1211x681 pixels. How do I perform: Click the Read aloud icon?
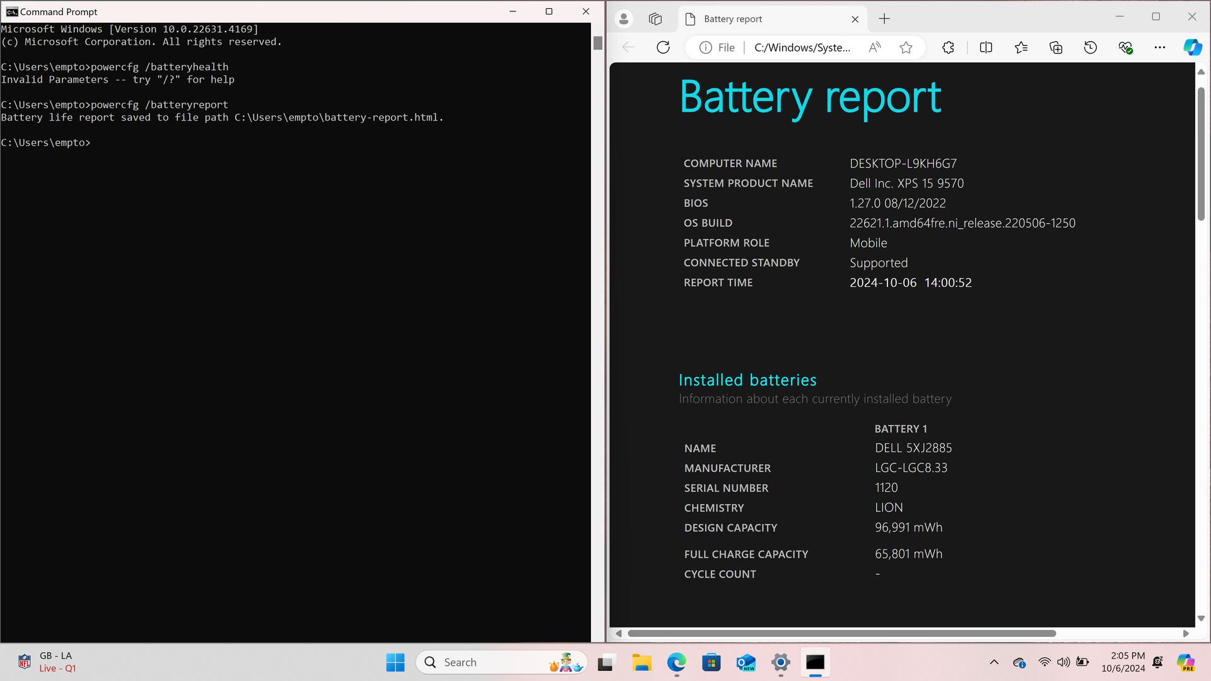coord(875,47)
